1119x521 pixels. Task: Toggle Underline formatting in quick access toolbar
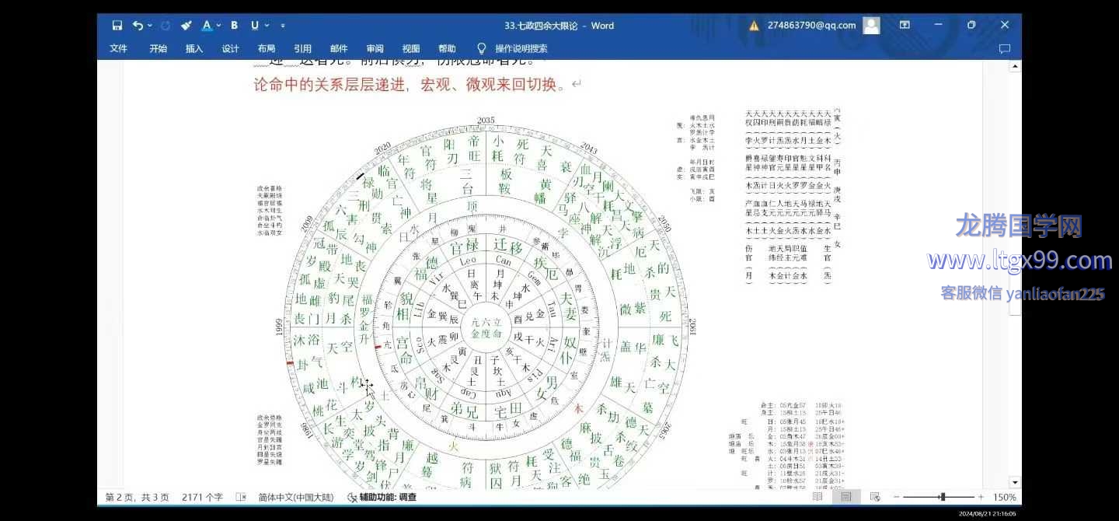click(x=254, y=26)
